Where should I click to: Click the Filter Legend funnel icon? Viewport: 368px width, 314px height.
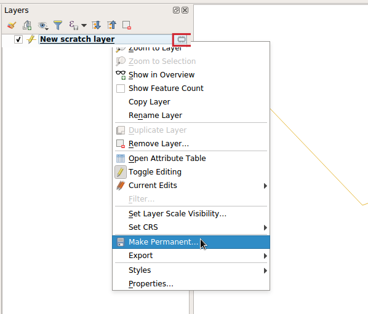58,25
